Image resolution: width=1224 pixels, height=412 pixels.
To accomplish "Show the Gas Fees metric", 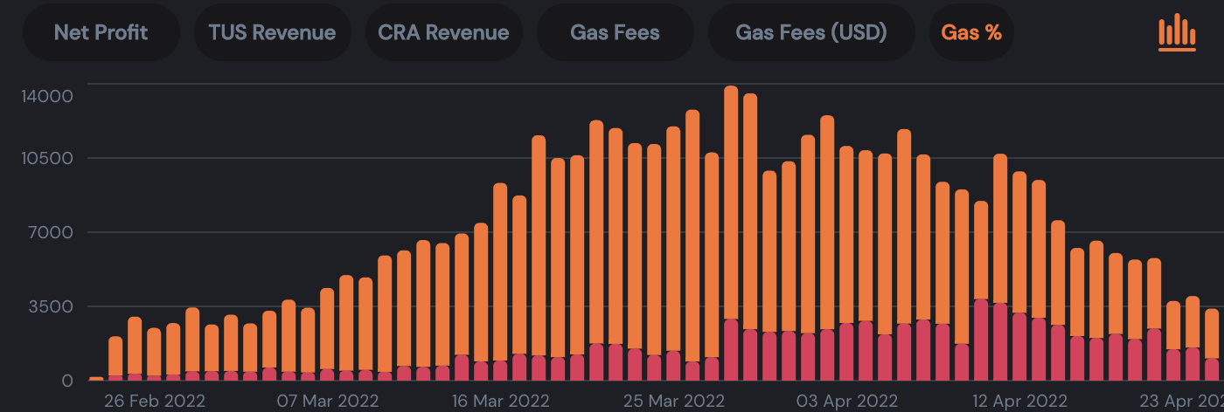I will (615, 32).
